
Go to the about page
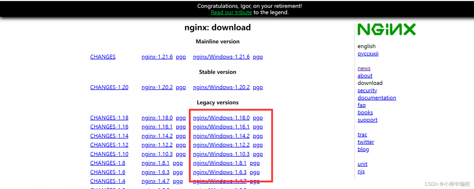pyautogui.click(x=365, y=76)
